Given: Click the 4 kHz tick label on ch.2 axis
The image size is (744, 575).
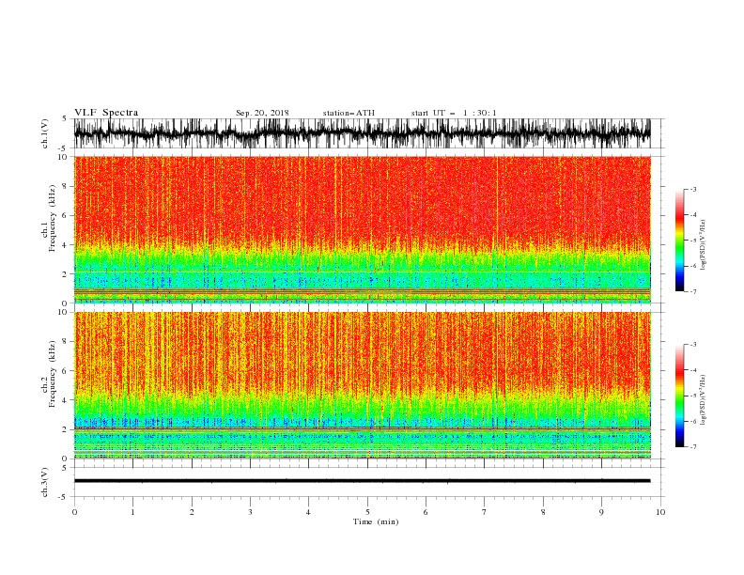Looking at the screenshot, I should tap(65, 400).
